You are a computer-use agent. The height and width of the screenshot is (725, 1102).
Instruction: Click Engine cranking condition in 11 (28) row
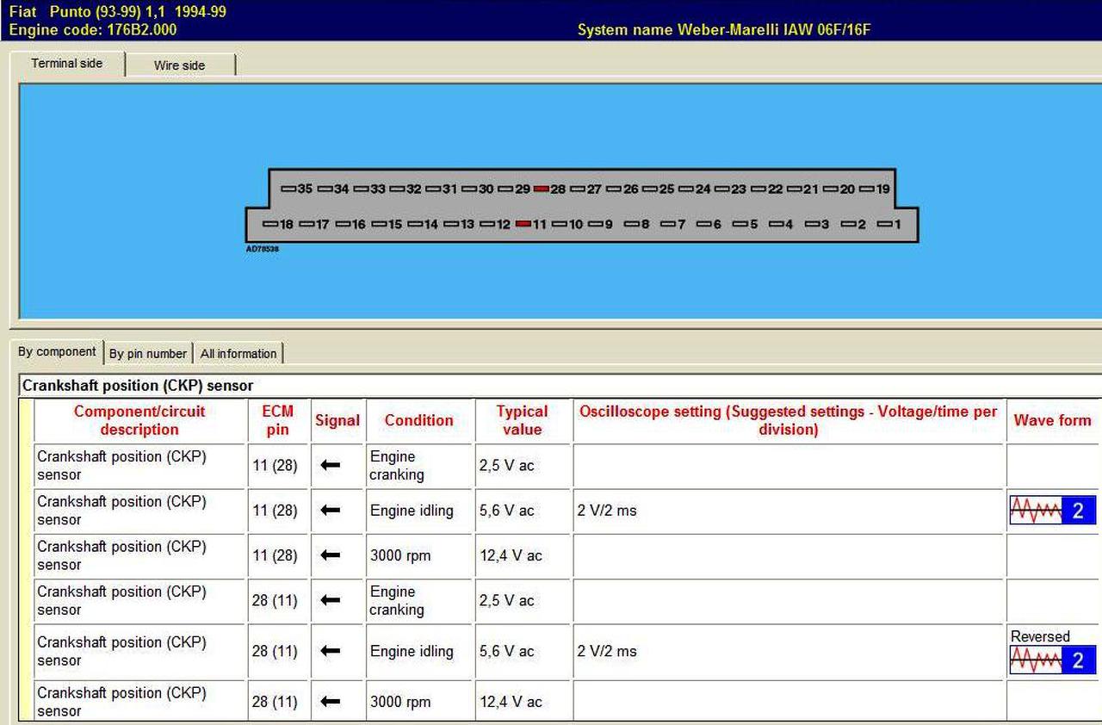(x=397, y=466)
